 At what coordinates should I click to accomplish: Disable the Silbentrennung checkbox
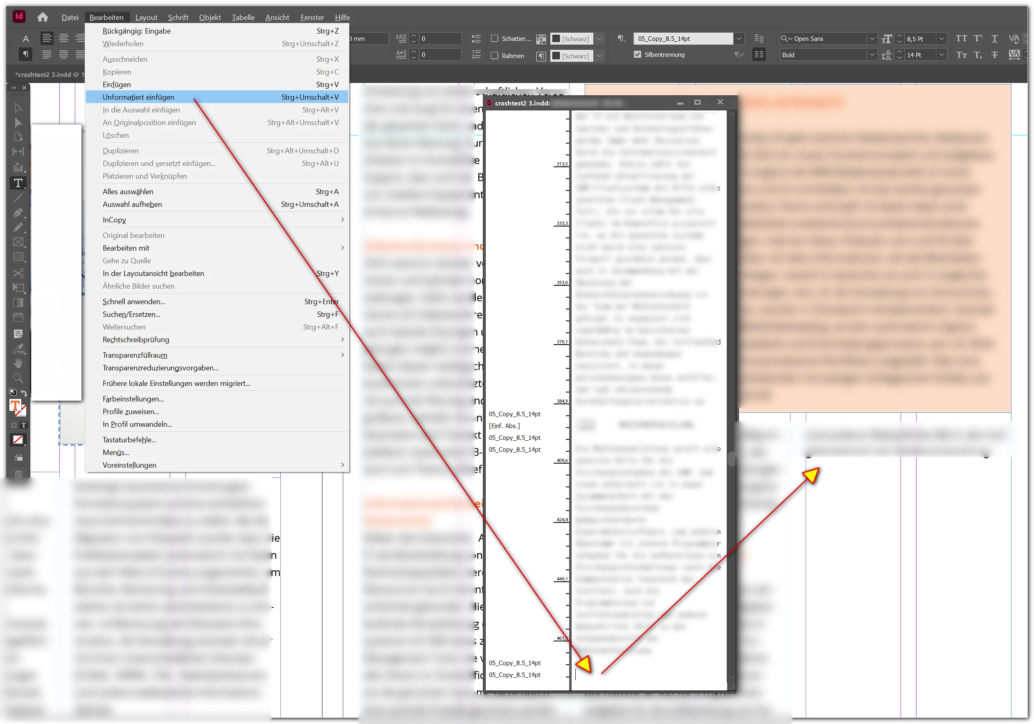[x=637, y=54]
